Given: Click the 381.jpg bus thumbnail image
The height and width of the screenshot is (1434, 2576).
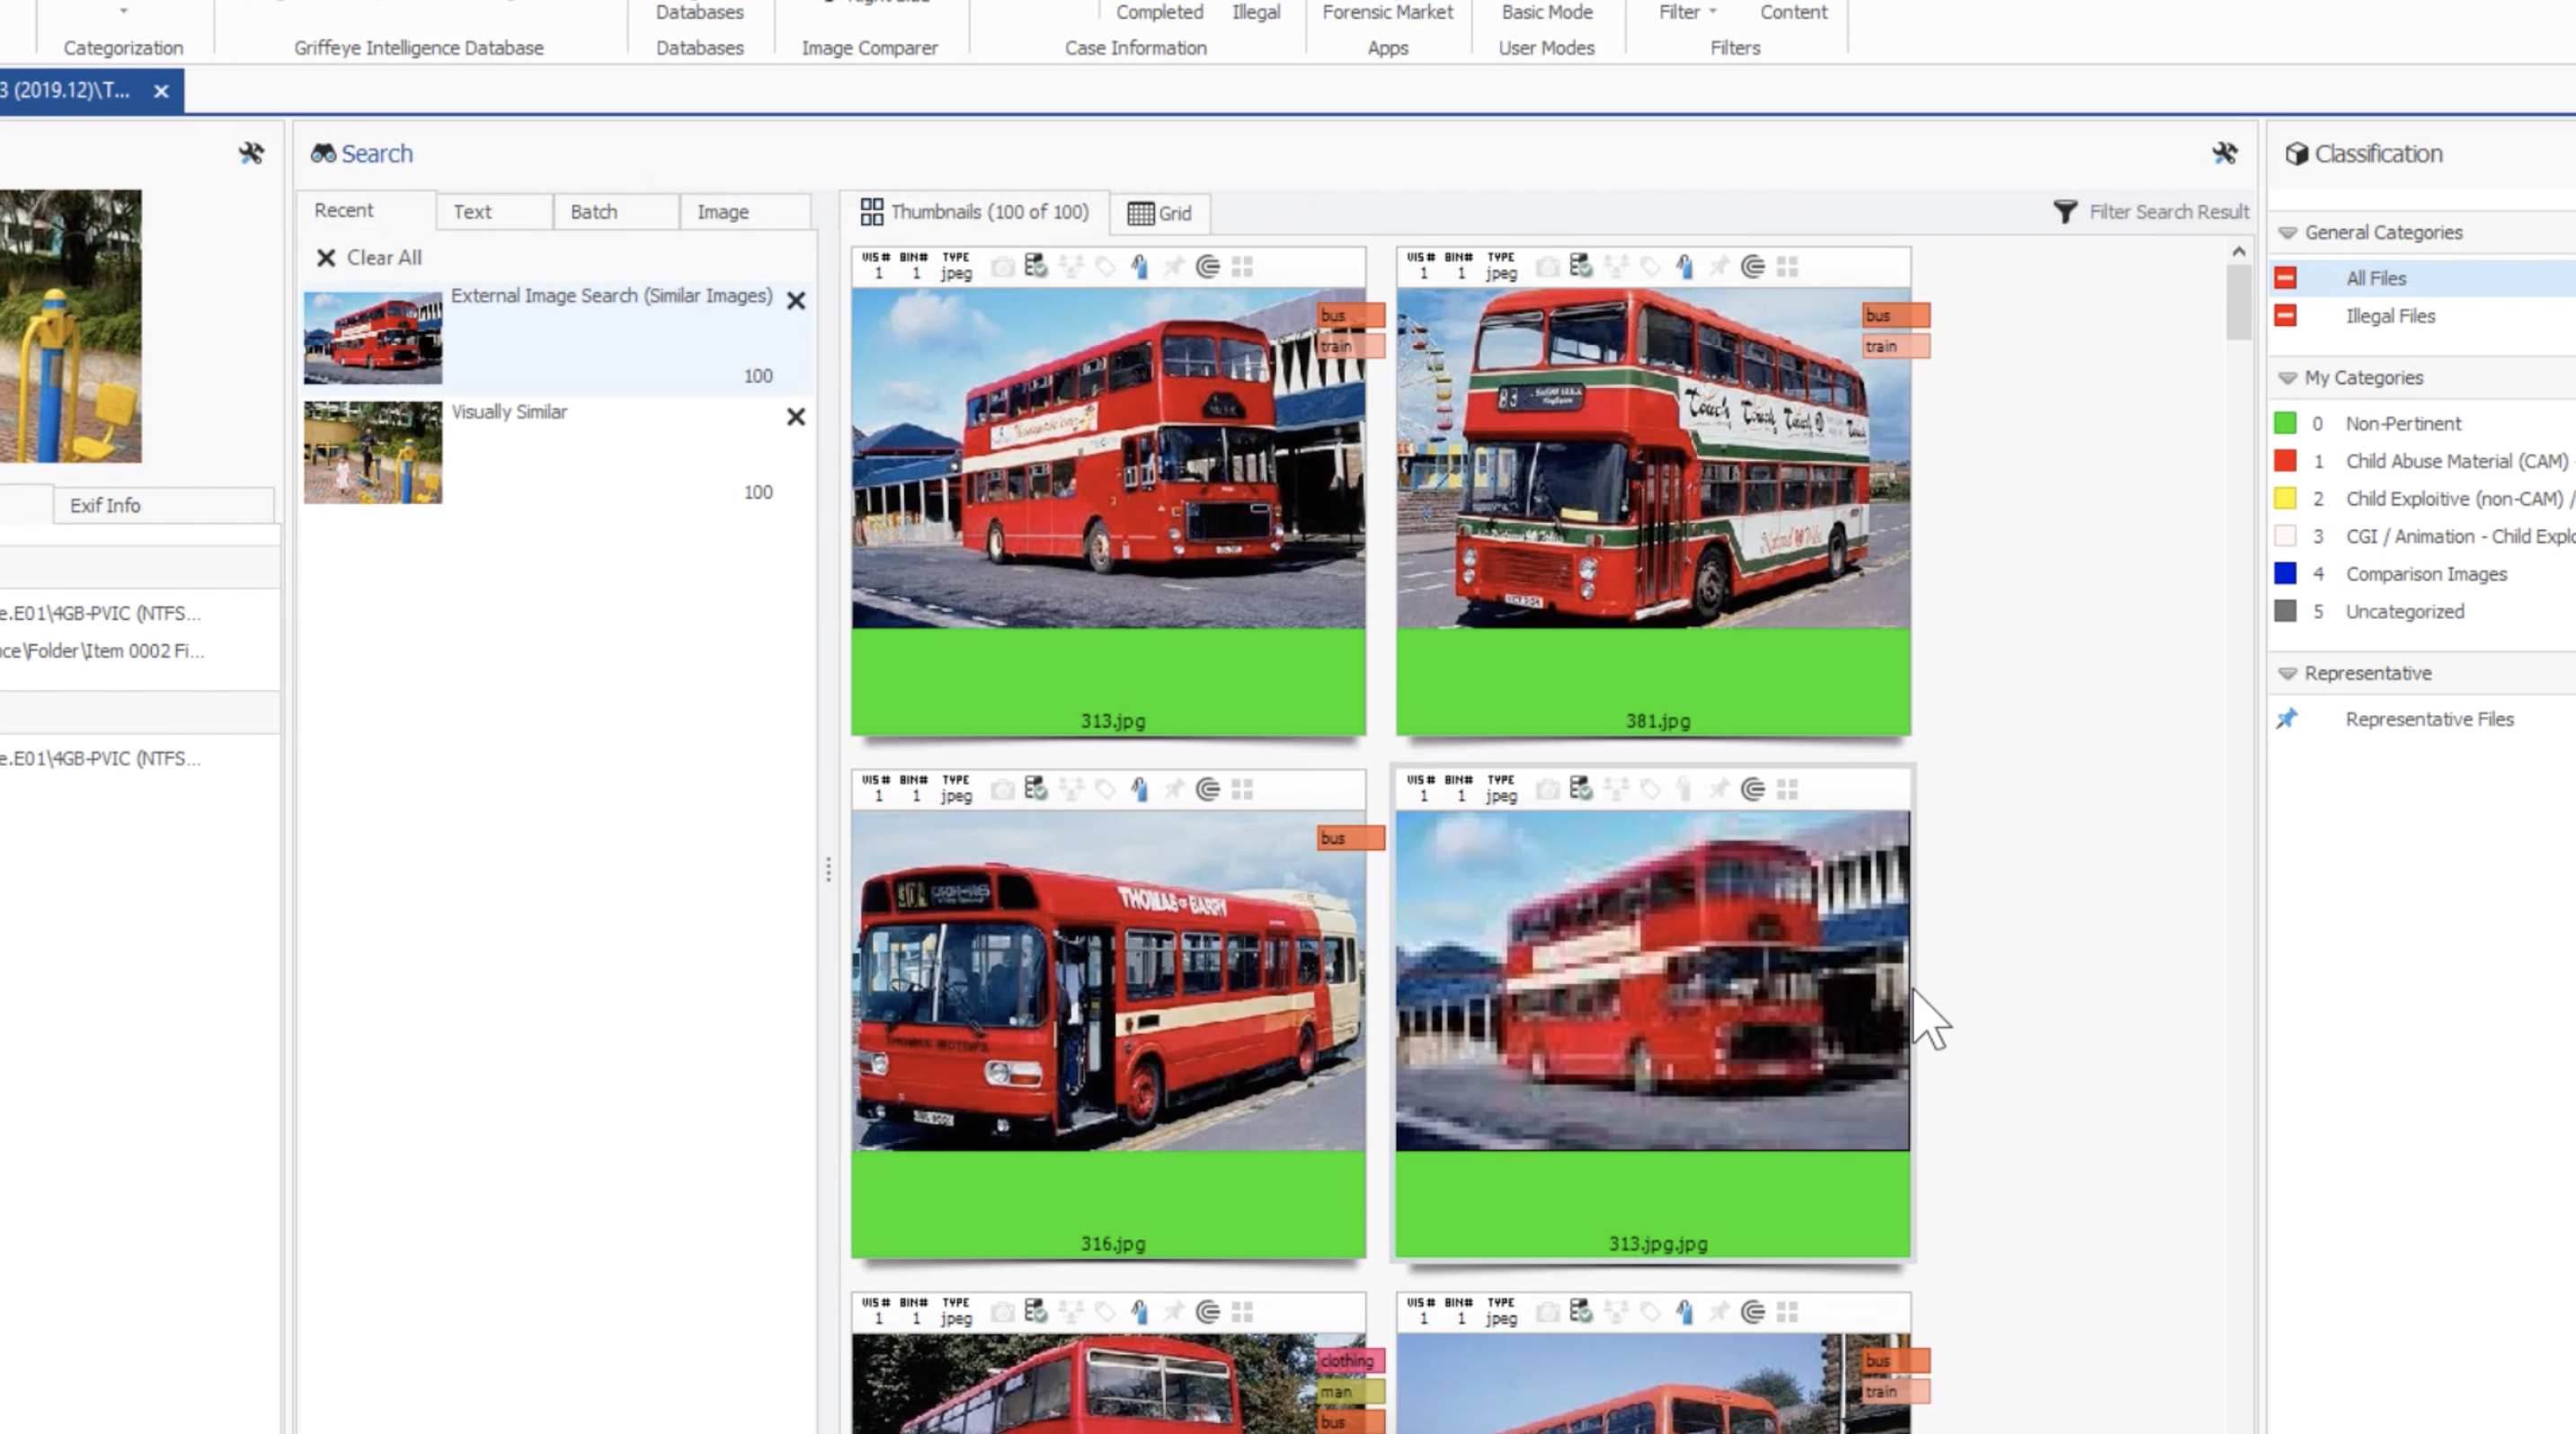Looking at the screenshot, I should 1653,457.
